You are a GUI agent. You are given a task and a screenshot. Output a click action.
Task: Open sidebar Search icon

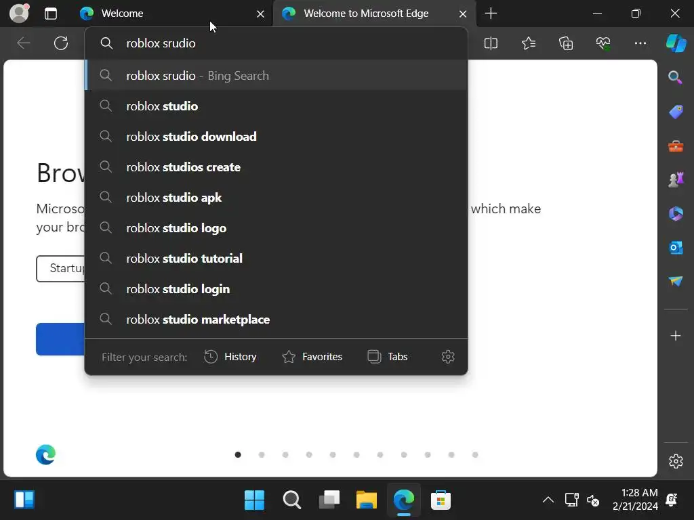pos(676,77)
